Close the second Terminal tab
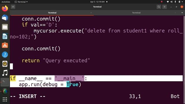This screenshot has height=104, width=185. pyautogui.click(x=175, y=13)
